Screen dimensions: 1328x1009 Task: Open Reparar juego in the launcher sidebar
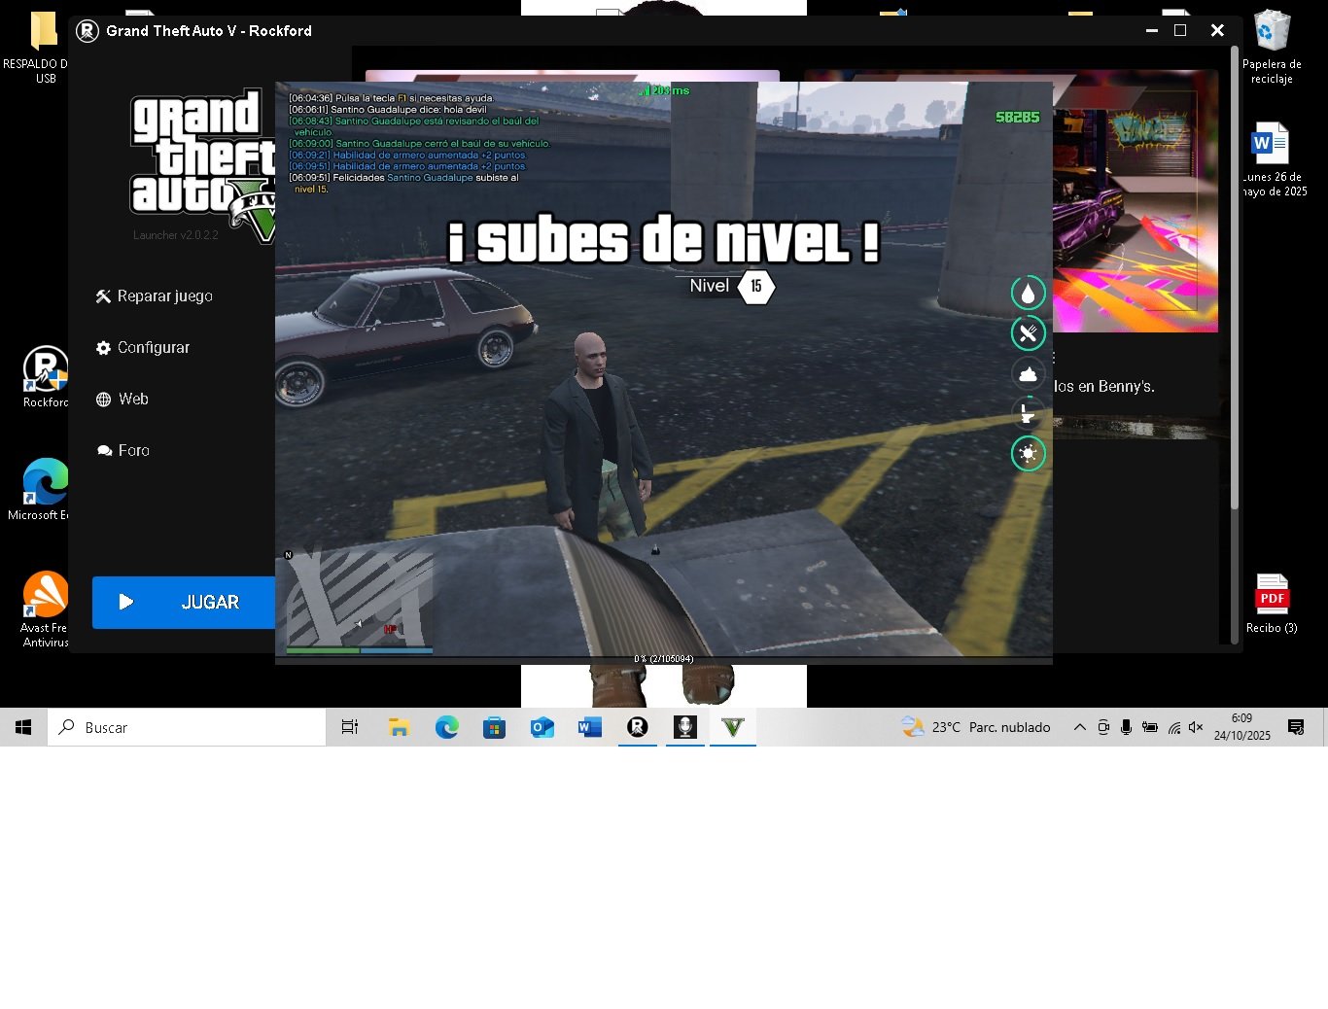[x=155, y=296]
